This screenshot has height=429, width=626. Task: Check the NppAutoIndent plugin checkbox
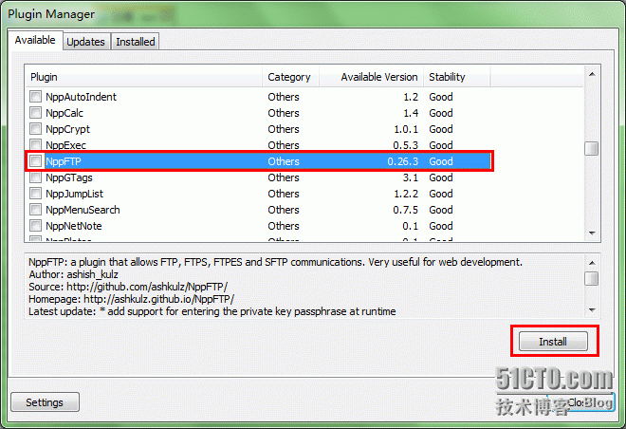(x=35, y=96)
